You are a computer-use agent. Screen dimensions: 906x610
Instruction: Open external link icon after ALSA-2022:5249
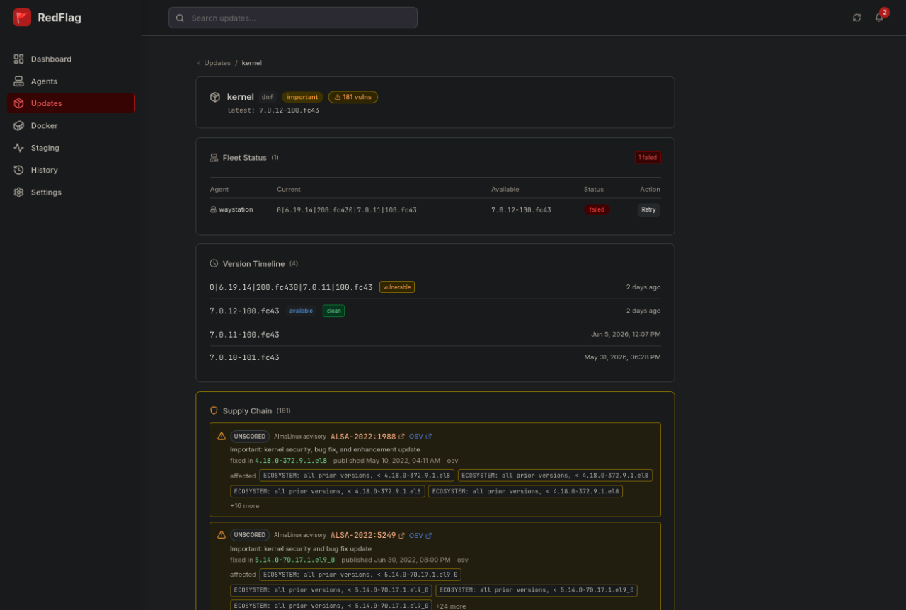[402, 536]
